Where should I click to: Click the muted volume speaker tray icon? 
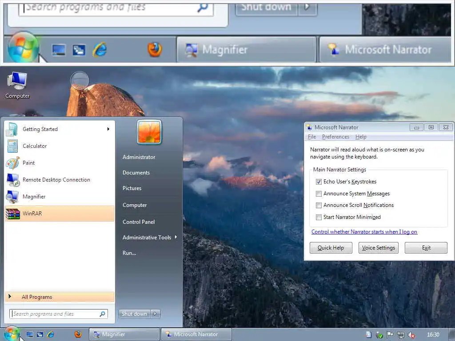coord(411,335)
